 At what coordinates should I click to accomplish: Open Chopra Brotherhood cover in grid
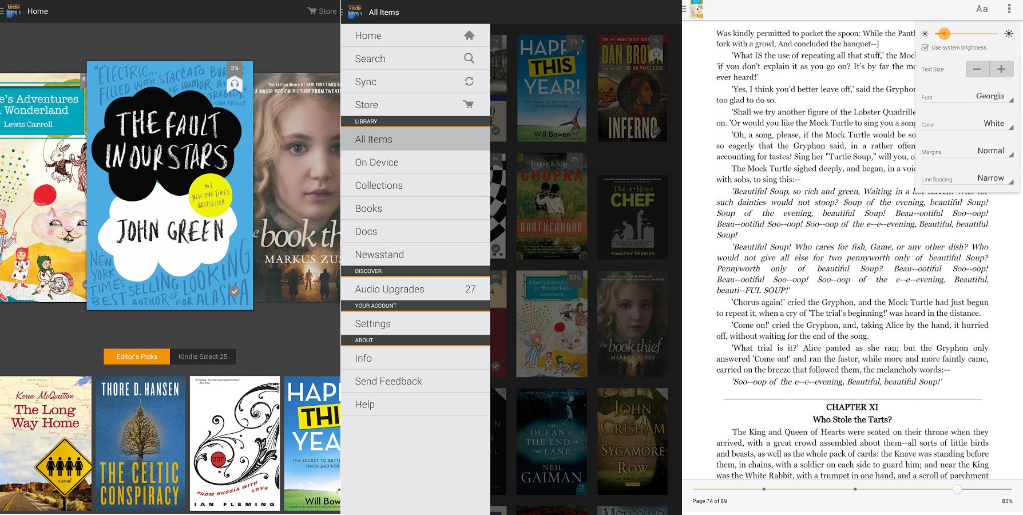point(552,206)
